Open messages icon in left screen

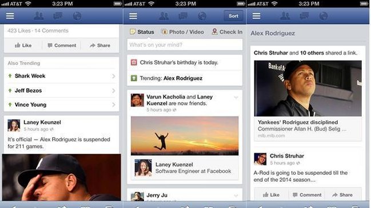(x=58, y=16)
